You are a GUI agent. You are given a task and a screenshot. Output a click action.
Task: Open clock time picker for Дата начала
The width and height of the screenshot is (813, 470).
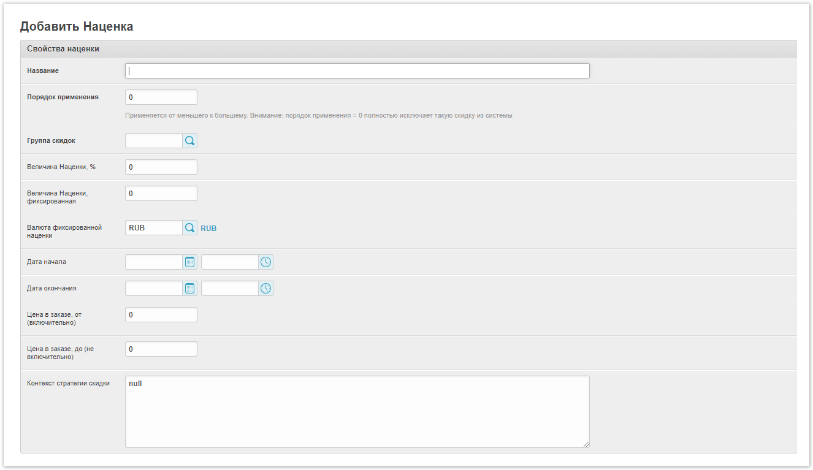point(265,262)
